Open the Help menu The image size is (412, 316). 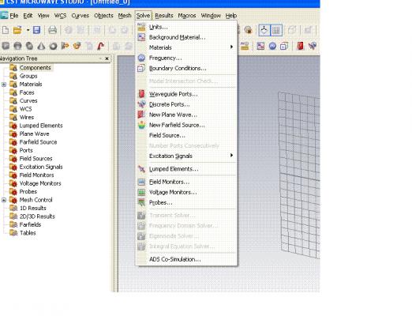point(231,16)
